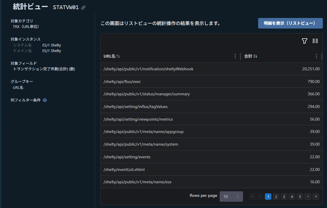This screenshot has width=327, height=208.
Task: Toggle the 合計 column sort icon
Action: pyautogui.click(x=255, y=56)
